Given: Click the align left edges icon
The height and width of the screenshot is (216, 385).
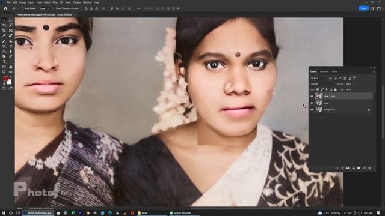Looking at the screenshot, I should tap(86, 8).
